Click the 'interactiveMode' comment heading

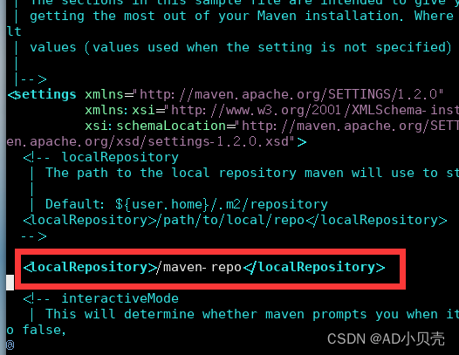point(120,298)
